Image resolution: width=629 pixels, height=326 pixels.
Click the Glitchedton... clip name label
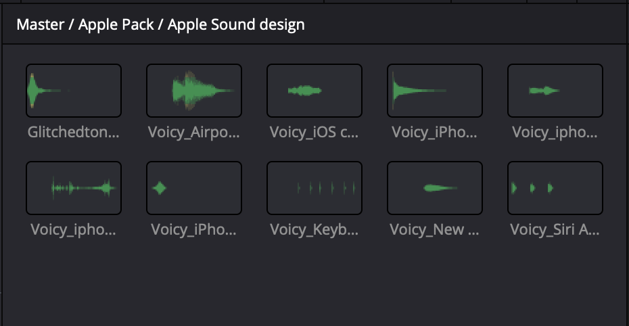74,132
